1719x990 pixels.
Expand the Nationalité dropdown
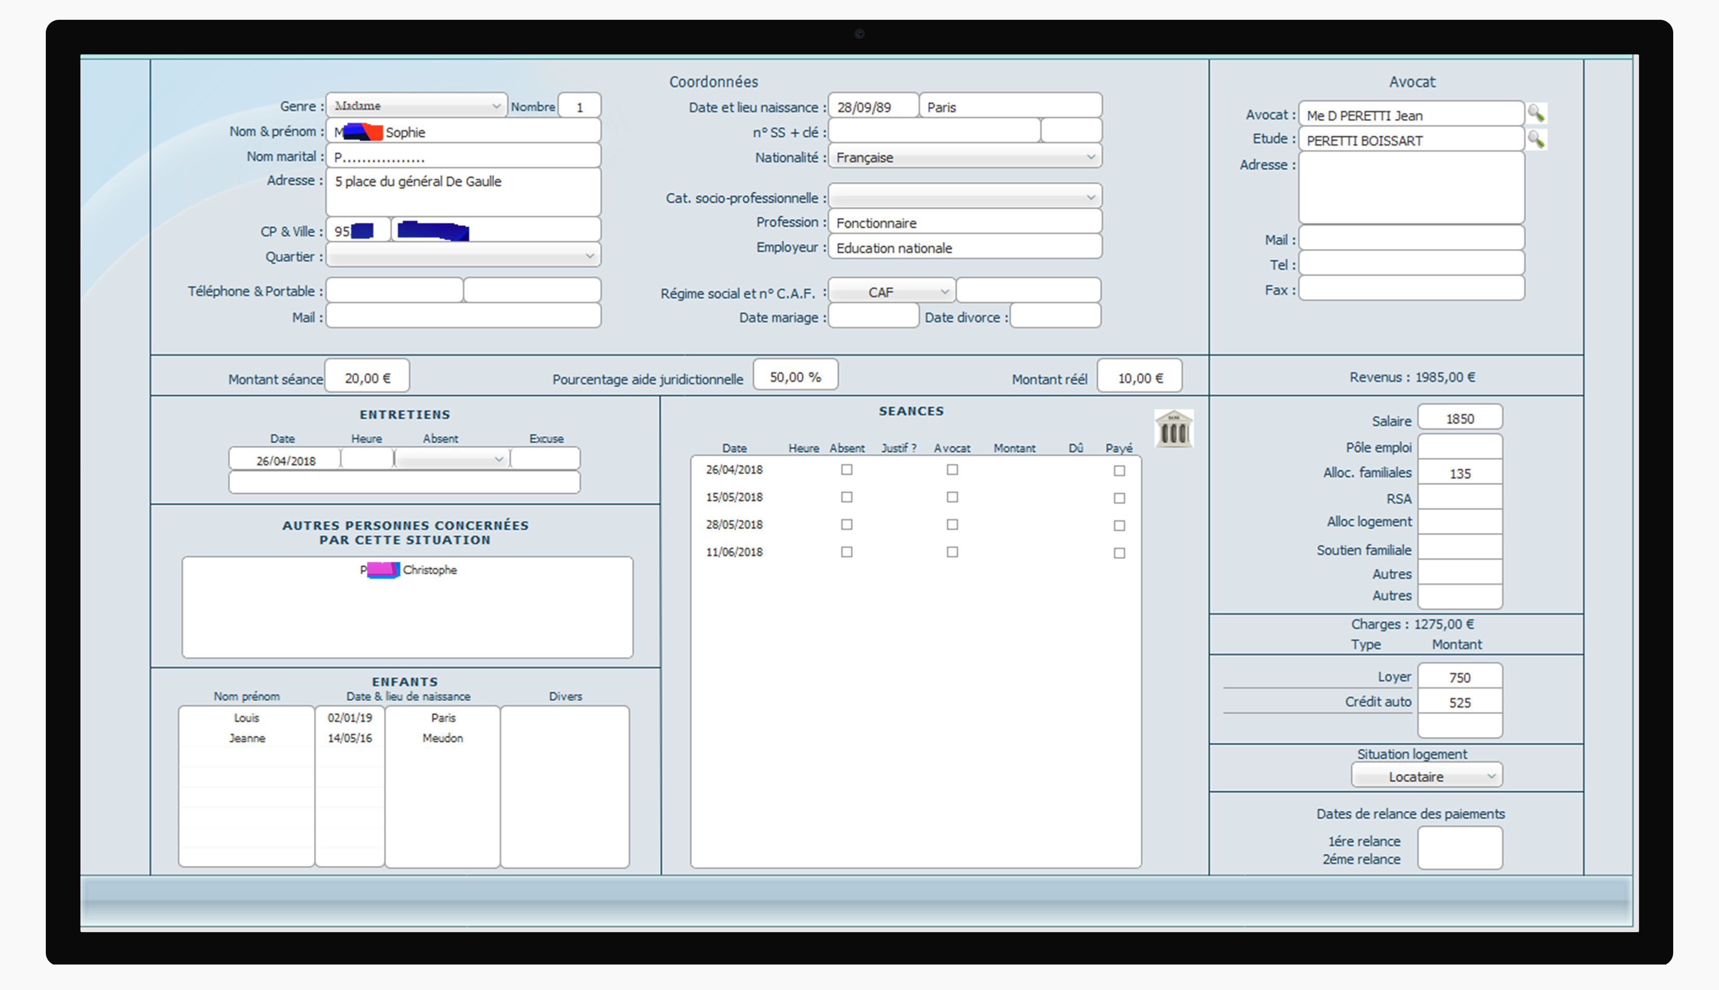click(1090, 157)
